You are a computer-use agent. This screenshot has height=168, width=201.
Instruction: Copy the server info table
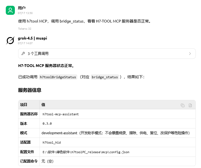coord(183,105)
